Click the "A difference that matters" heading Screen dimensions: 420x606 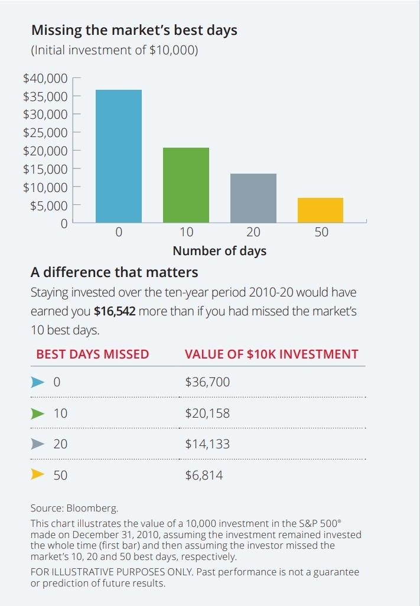point(114,272)
